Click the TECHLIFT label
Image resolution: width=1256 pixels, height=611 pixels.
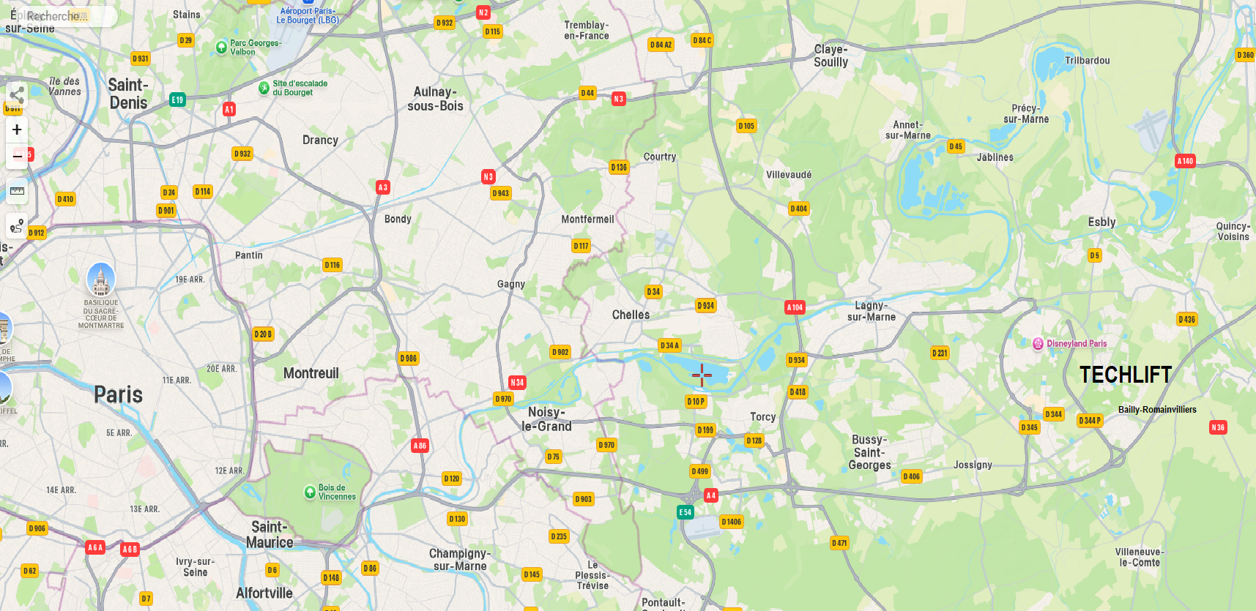click(x=1126, y=375)
